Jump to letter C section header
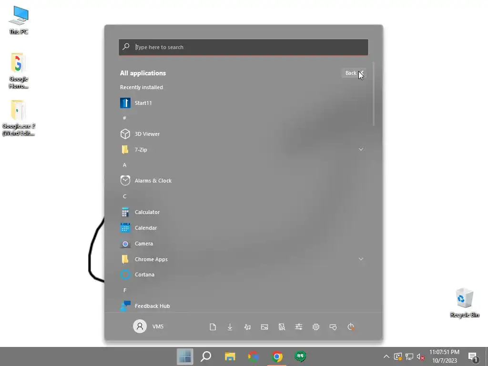The height and width of the screenshot is (366, 488). tap(124, 196)
